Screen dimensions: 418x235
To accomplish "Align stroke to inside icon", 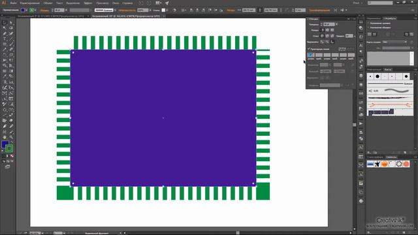I will pyautogui.click(x=327, y=42).
